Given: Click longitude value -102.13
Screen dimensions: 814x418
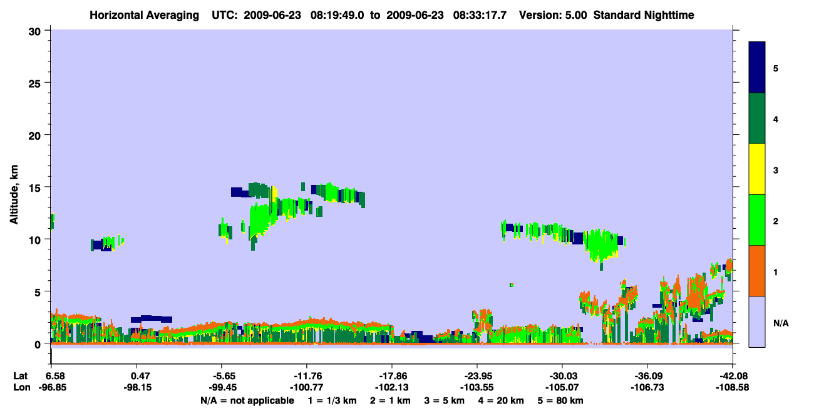Looking at the screenshot, I should pos(392,387).
